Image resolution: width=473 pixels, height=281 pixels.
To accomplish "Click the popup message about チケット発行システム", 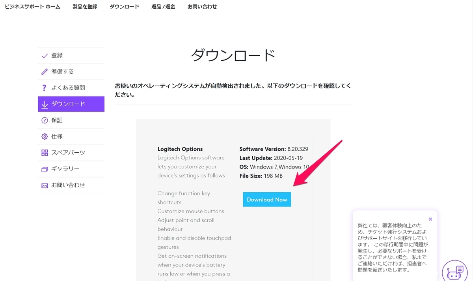I will click(393, 248).
